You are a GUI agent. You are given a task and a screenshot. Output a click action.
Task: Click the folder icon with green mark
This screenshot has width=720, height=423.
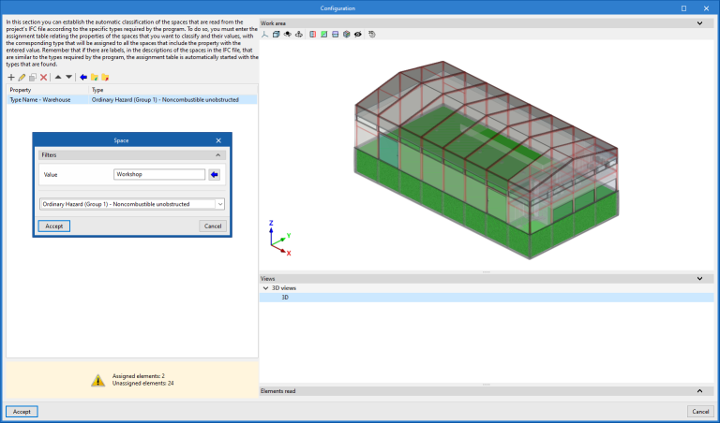pyautogui.click(x=94, y=77)
